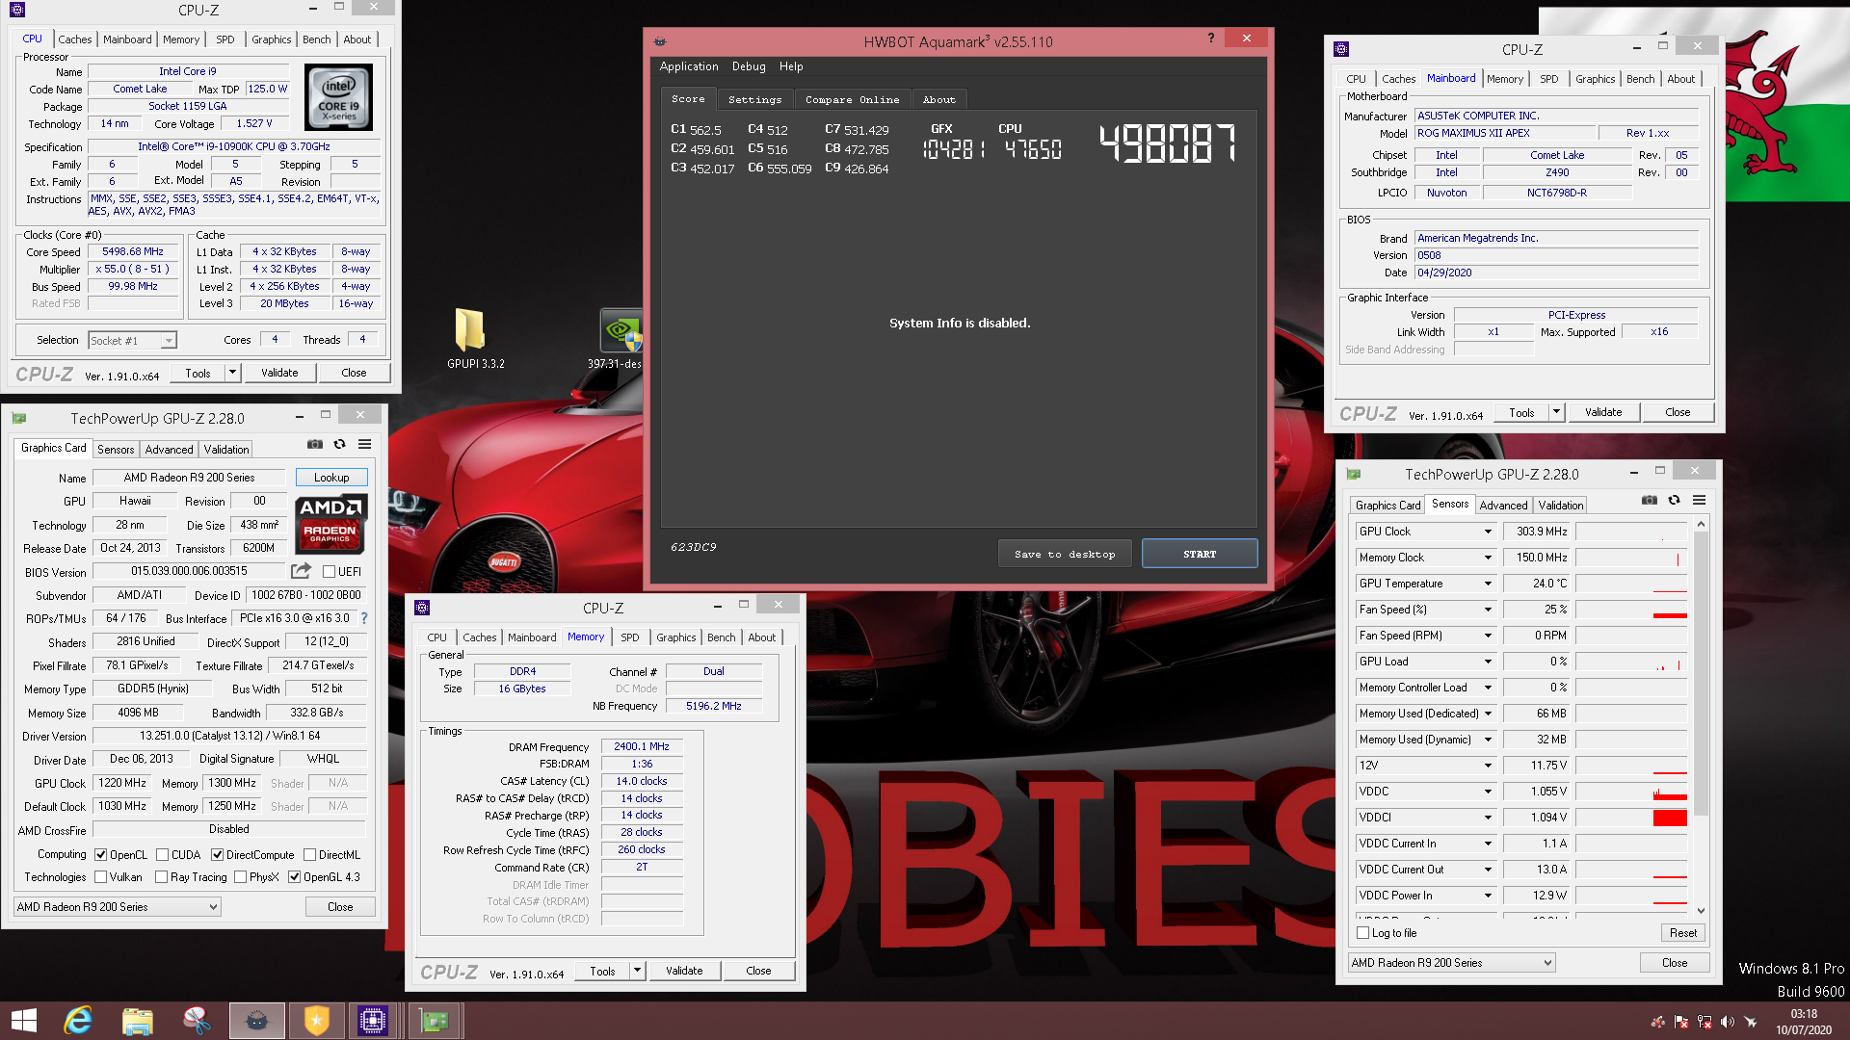
Task: Click the Bus Interface question mark icon
Action: [x=364, y=618]
